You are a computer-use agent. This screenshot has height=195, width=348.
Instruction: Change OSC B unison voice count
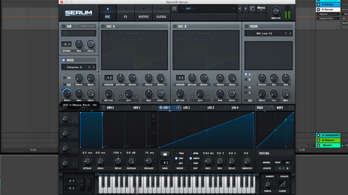(x=180, y=78)
